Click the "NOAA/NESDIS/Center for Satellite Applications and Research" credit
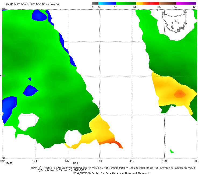This screenshot has height=175, width=199. (111, 173)
